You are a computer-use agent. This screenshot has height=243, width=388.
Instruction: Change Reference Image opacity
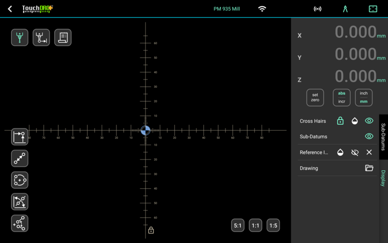[340, 152]
